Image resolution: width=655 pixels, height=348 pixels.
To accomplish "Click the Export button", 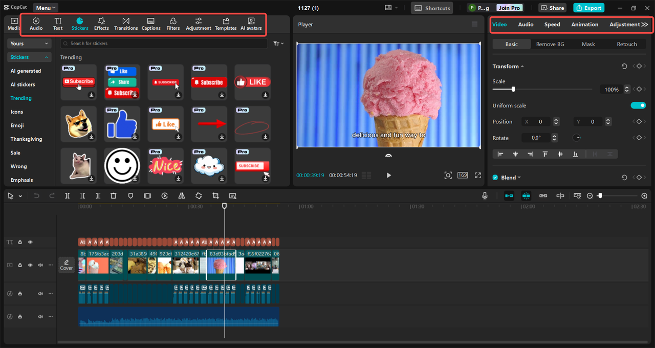I will tap(588, 8).
